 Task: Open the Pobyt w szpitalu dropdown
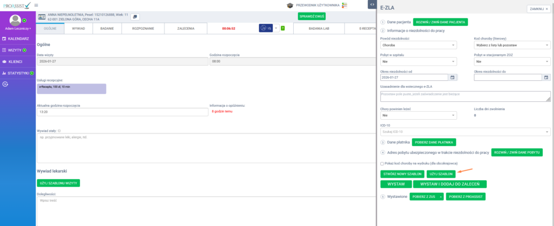[419, 61]
